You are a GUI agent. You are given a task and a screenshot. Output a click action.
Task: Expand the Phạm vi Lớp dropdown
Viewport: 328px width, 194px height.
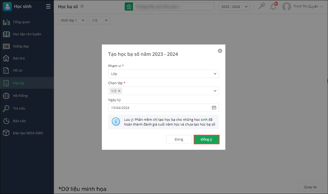pos(164,74)
